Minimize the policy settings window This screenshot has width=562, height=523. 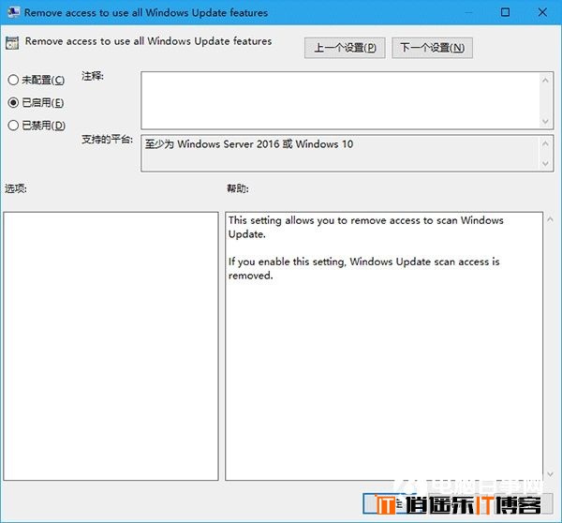[467, 12]
